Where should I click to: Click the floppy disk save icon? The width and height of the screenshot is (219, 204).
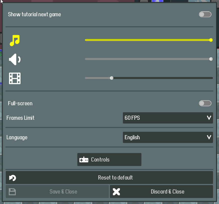(12, 191)
